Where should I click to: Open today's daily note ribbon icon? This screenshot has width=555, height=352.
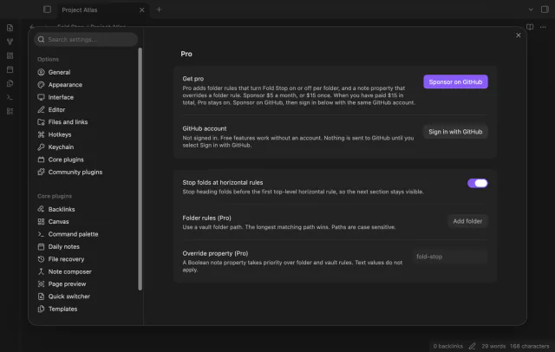(10, 69)
